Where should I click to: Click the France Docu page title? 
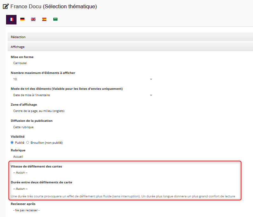[x=53, y=6]
